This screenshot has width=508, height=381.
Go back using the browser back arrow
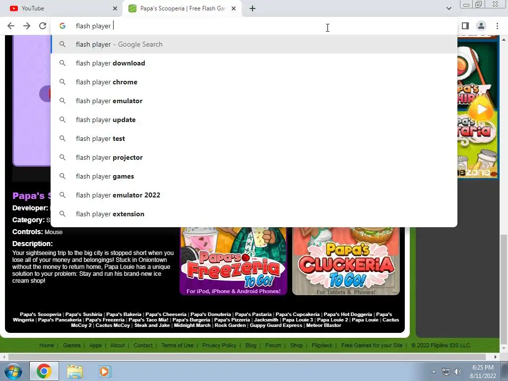[11, 26]
